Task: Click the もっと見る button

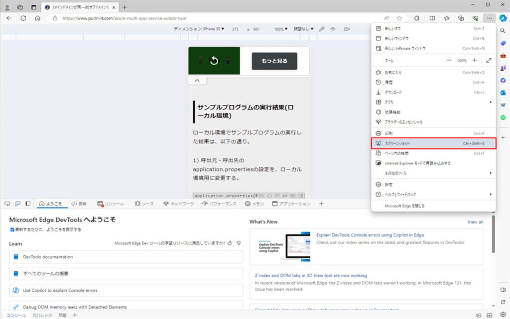Action: (274, 61)
